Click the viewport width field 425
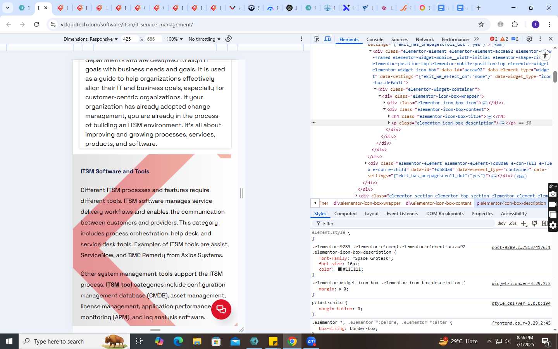This screenshot has height=349, width=558. click(130, 39)
